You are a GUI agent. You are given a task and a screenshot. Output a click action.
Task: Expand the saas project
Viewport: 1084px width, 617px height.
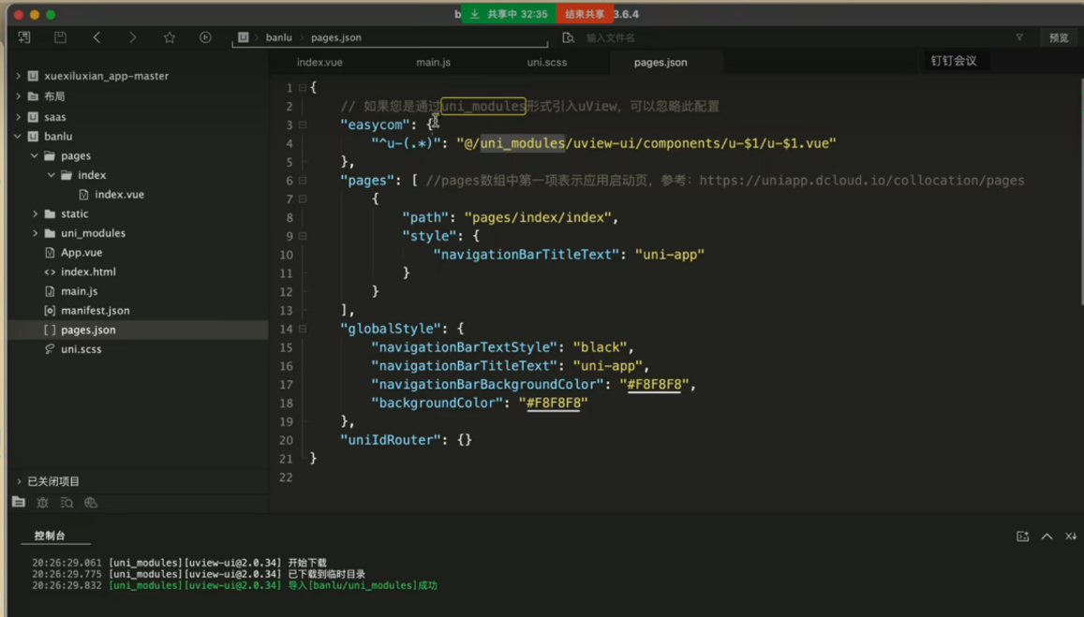tap(19, 117)
